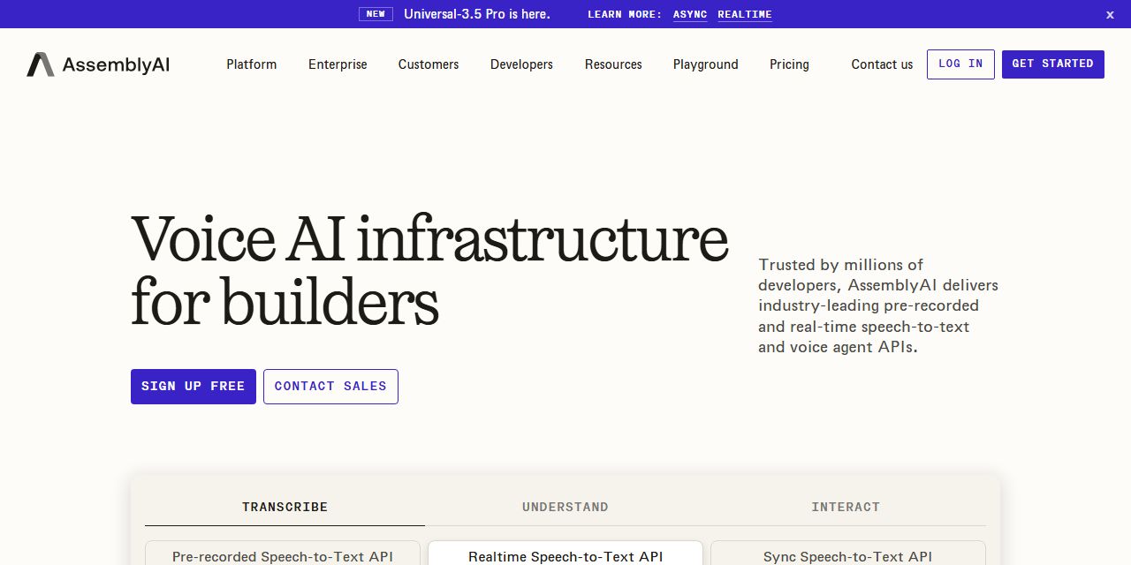Open the Resources menu
This screenshot has height=565, width=1131.
(x=613, y=64)
